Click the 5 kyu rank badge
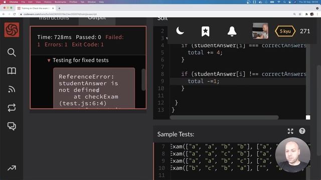The image size is (321, 180). 285,31
